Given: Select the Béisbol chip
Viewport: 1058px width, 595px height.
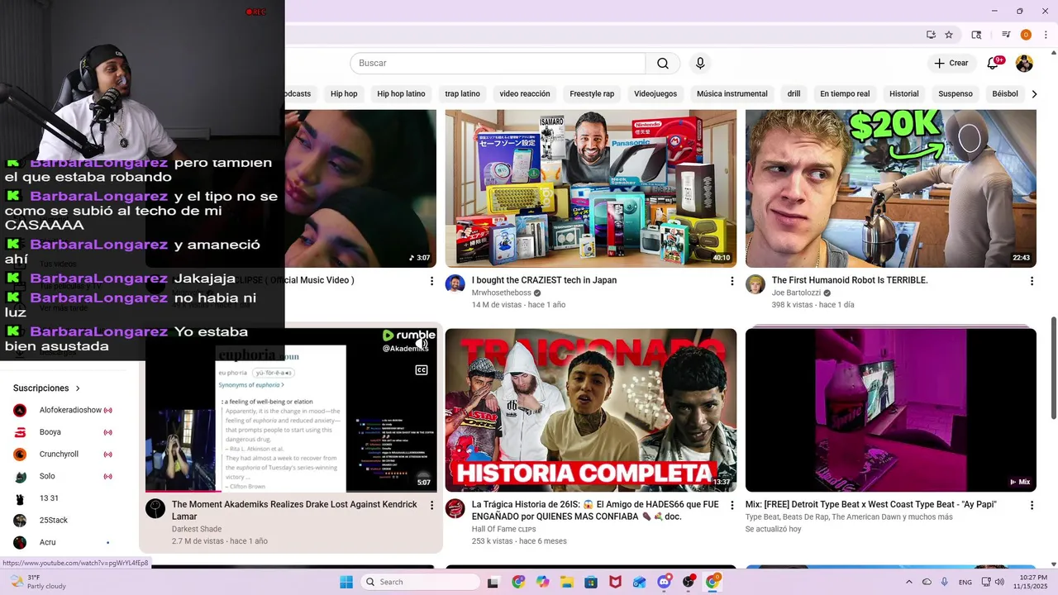Looking at the screenshot, I should (1005, 94).
